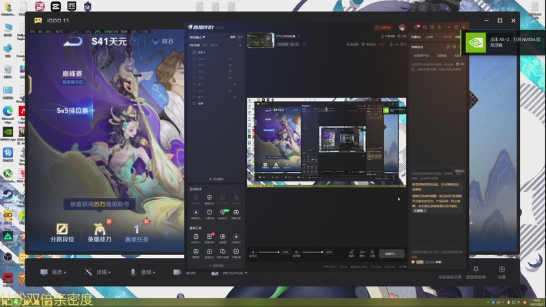Expand 更多功能 below 基础工具
Screen dimensions: 546x307
[216, 265]
